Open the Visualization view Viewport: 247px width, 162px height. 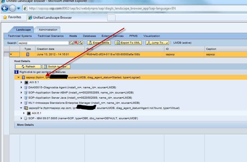[152, 36]
